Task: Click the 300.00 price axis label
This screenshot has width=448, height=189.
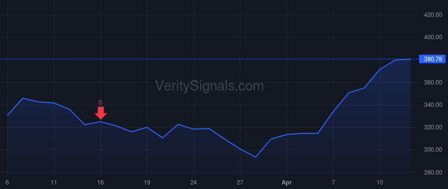Action: click(433, 150)
